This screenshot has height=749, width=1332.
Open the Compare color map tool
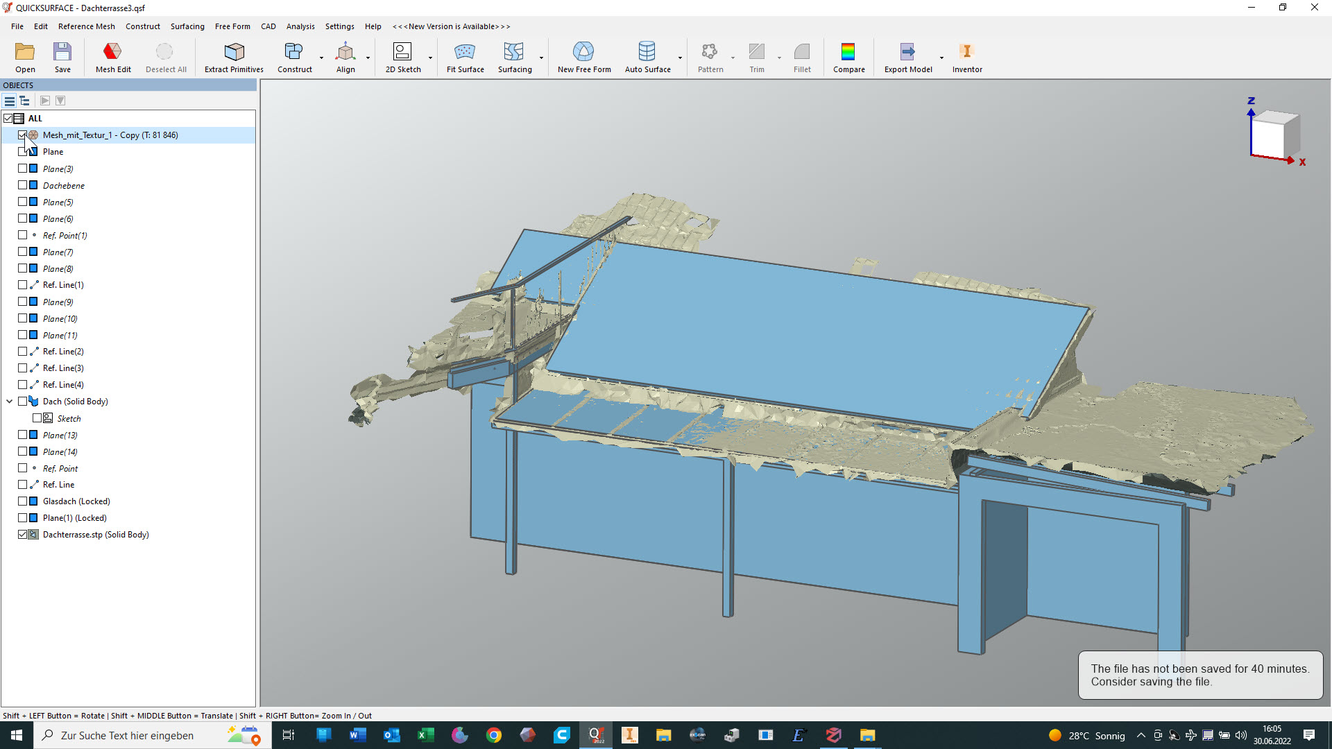click(x=848, y=57)
